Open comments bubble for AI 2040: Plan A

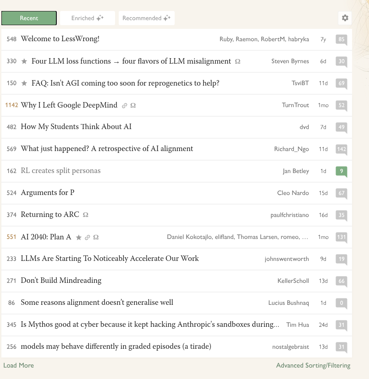pyautogui.click(x=341, y=238)
